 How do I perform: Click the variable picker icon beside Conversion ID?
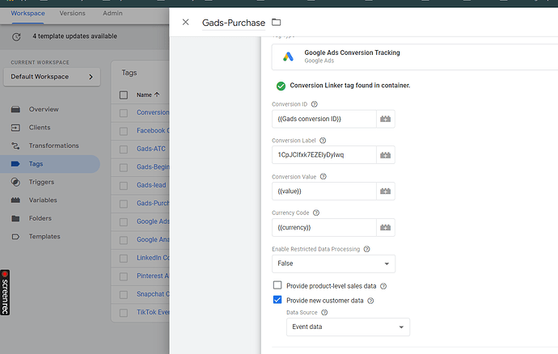[x=386, y=120]
